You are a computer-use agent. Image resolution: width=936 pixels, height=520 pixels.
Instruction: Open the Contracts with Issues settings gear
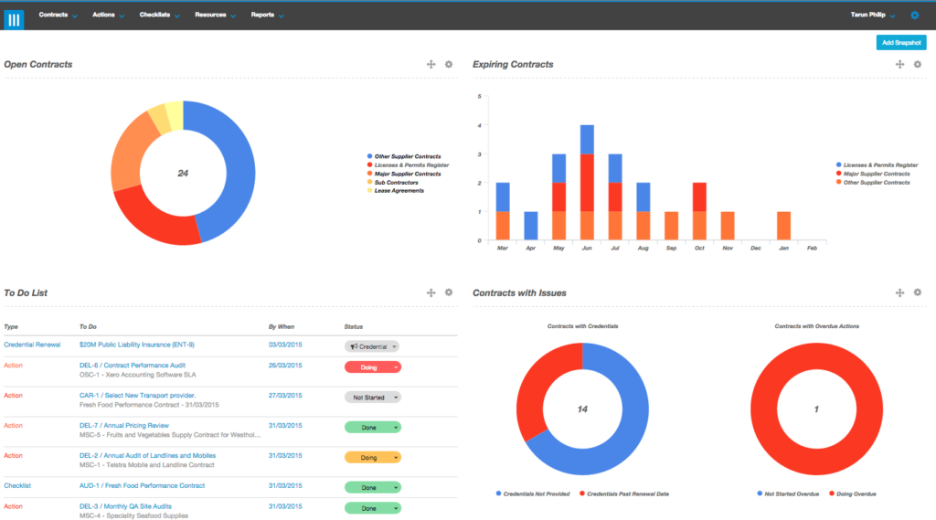(x=917, y=292)
